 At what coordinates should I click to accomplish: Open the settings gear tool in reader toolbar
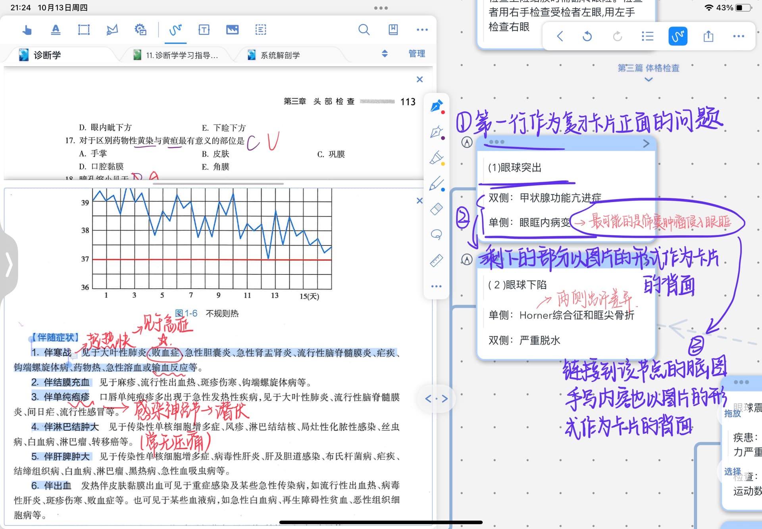140,30
